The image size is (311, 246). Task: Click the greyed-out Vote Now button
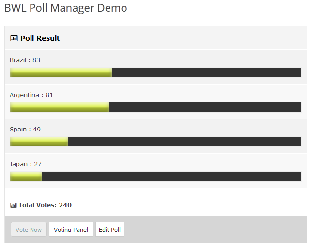pos(29,230)
